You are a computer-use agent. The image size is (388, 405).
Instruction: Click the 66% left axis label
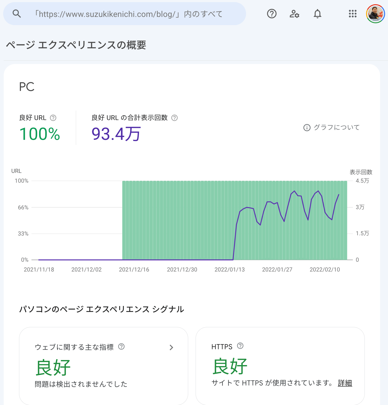pyautogui.click(x=23, y=208)
